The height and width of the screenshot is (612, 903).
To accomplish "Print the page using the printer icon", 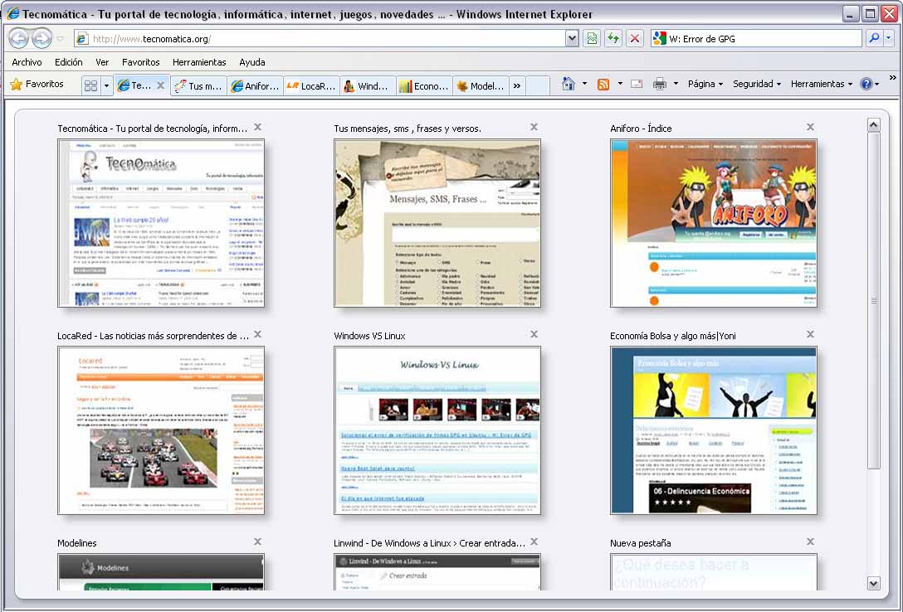I will 659,84.
